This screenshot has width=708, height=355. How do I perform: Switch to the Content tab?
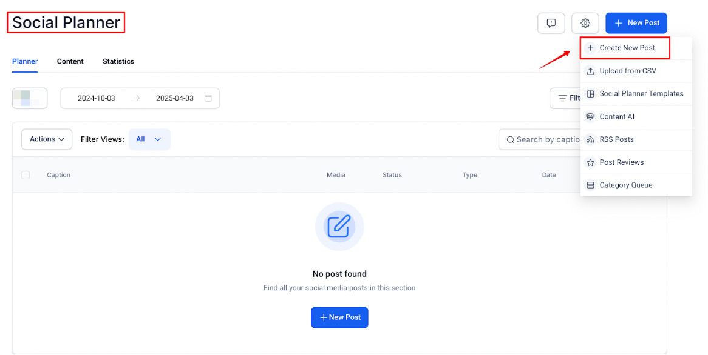click(70, 61)
